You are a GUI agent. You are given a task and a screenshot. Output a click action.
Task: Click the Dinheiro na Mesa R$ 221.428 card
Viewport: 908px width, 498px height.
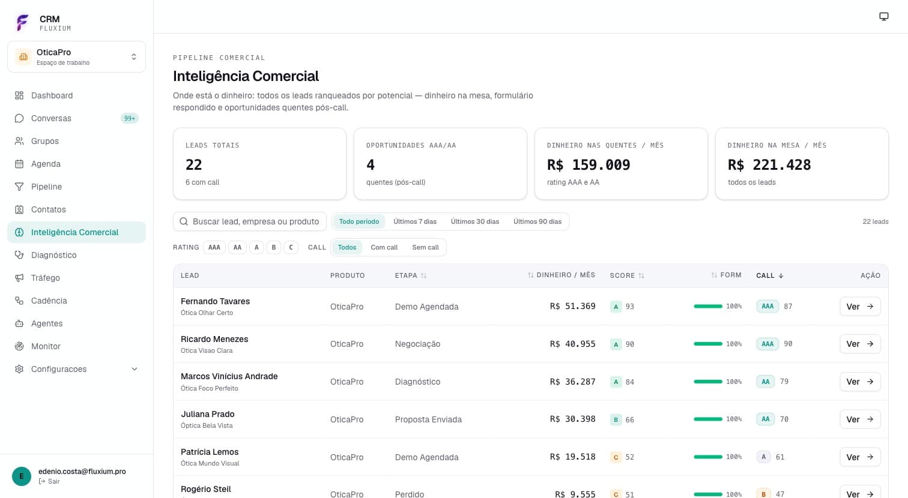pyautogui.click(x=802, y=163)
